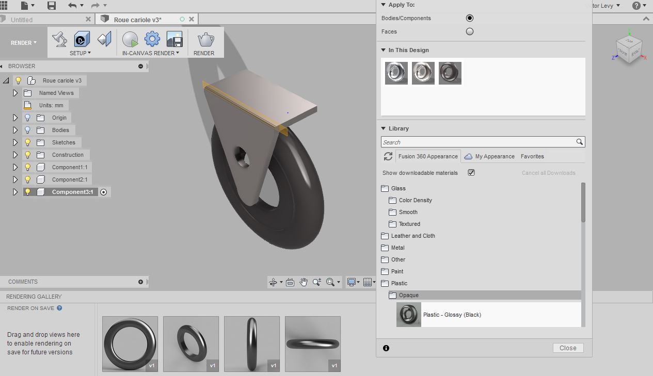Image resolution: width=653 pixels, height=376 pixels.
Task: Open the new file document icon
Action: coord(25,6)
